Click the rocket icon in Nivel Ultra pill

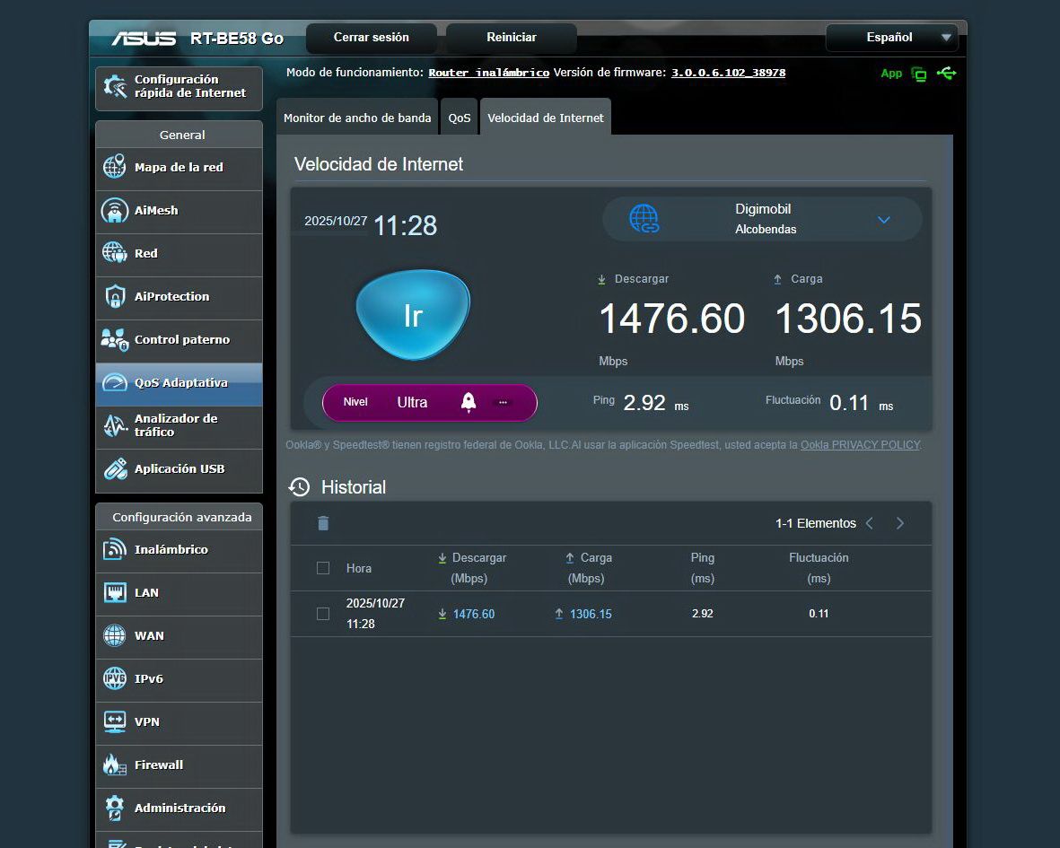click(x=469, y=402)
